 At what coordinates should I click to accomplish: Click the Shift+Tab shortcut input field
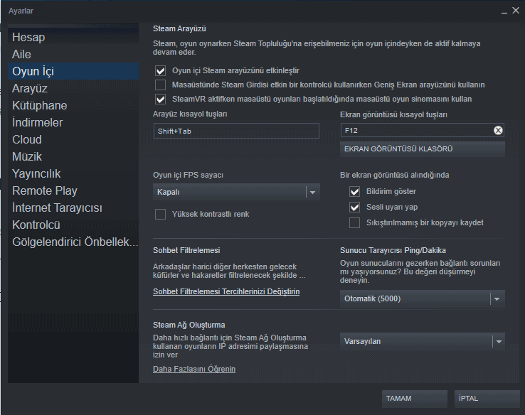236,131
